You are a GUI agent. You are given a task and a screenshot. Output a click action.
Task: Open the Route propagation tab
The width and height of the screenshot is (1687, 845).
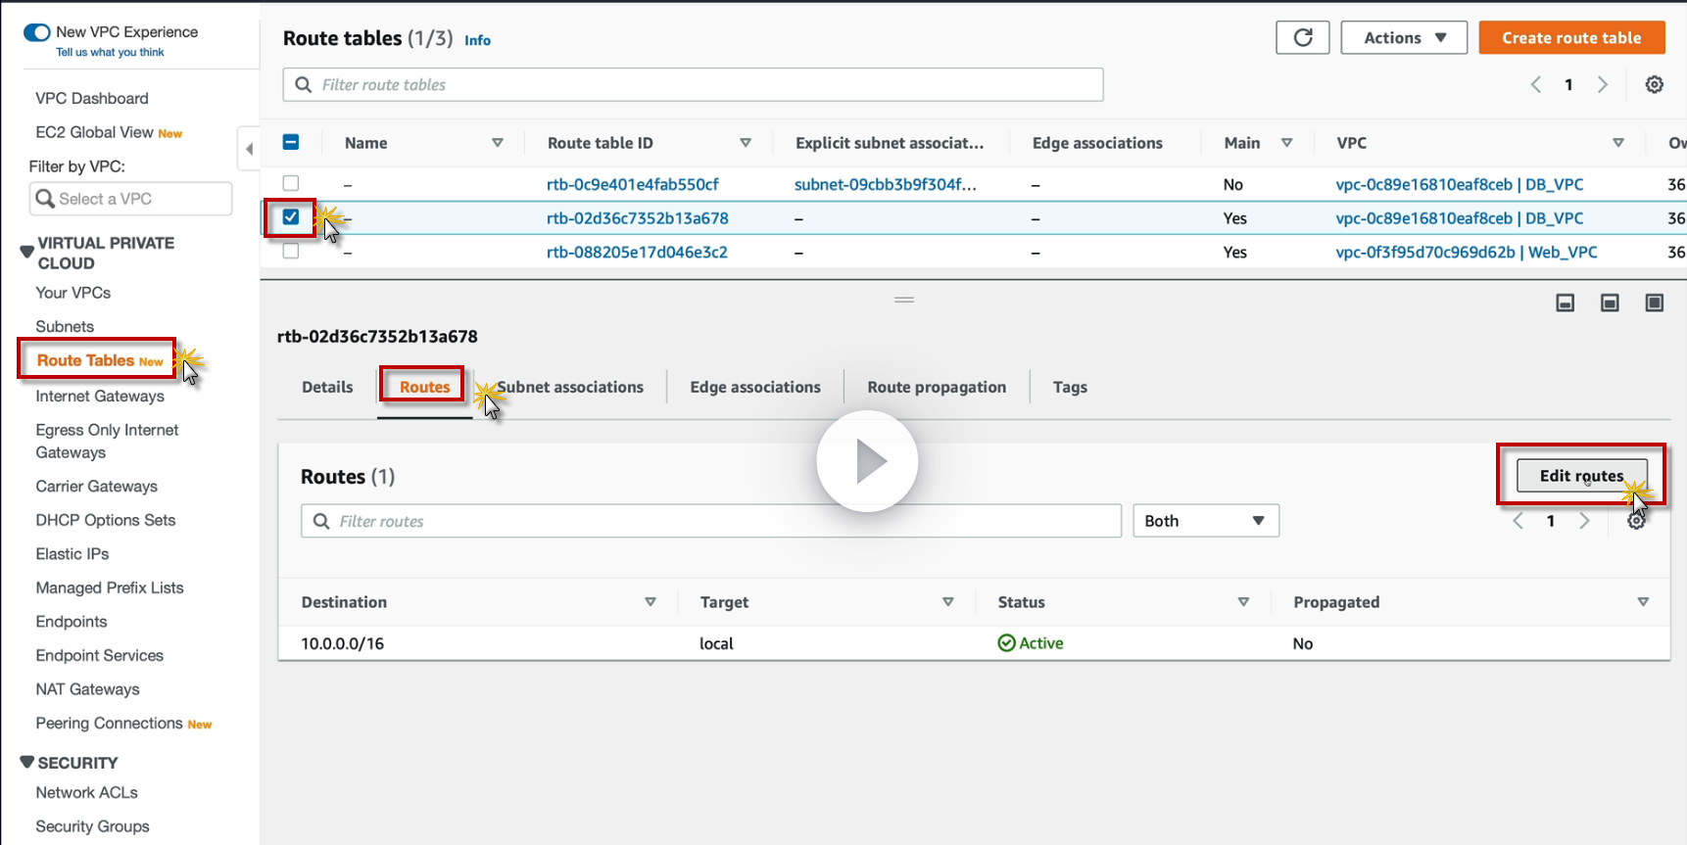(x=937, y=387)
